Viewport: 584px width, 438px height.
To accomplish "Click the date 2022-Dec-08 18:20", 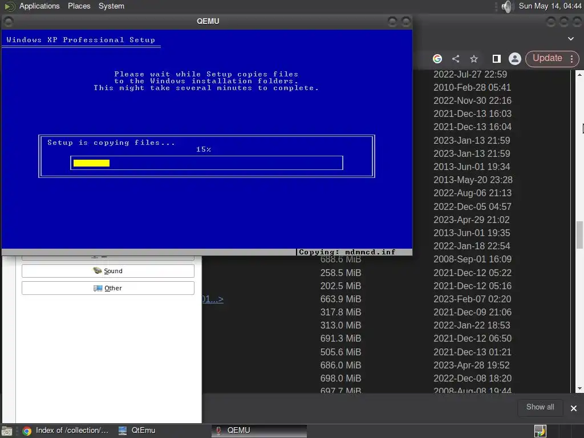I will coord(472,378).
